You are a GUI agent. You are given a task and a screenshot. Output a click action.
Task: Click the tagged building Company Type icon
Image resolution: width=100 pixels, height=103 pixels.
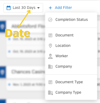50,93
